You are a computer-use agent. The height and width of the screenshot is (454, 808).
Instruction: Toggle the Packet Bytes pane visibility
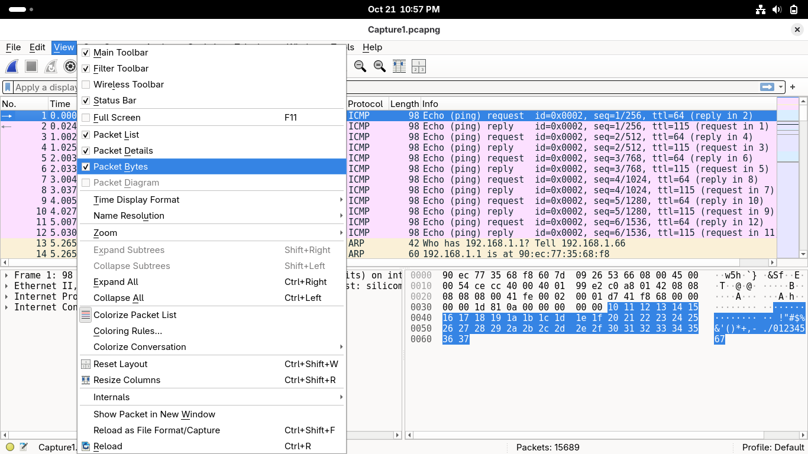121,167
